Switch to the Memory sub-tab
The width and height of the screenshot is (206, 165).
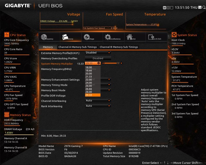[x=48, y=47]
